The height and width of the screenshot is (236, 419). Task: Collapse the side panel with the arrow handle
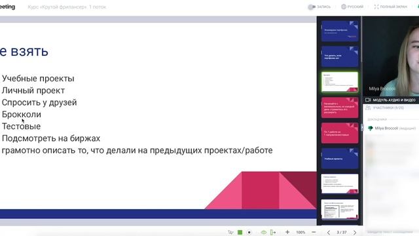[x=362, y=128]
